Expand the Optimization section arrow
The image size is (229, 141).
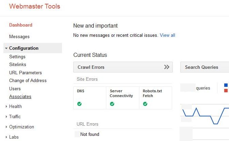[6, 127]
